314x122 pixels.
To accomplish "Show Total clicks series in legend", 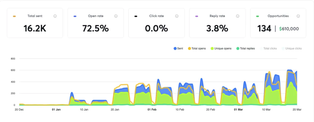I will [x=268, y=48].
